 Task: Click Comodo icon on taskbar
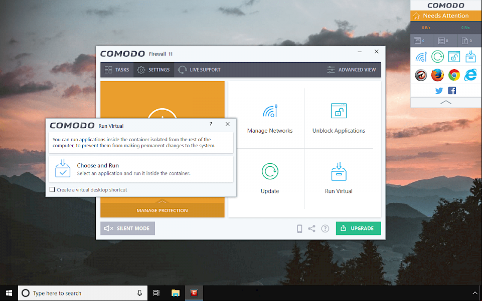[194, 293]
